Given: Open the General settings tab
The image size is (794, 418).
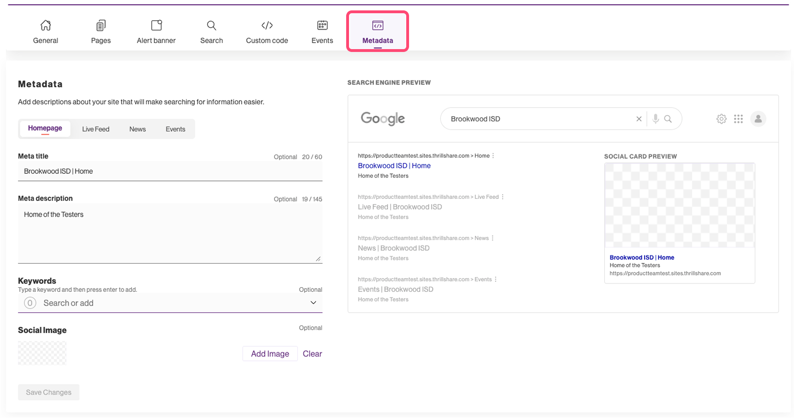Looking at the screenshot, I should 45,32.
